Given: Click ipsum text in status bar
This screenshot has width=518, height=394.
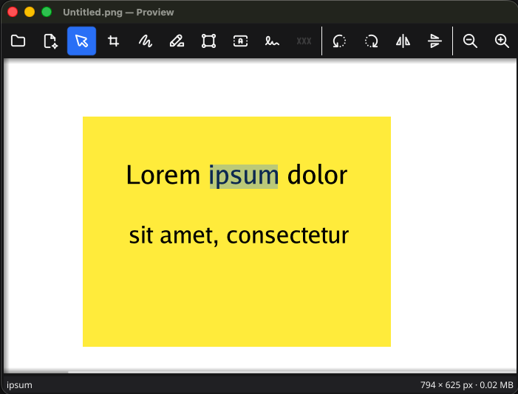Looking at the screenshot, I should click(x=19, y=385).
